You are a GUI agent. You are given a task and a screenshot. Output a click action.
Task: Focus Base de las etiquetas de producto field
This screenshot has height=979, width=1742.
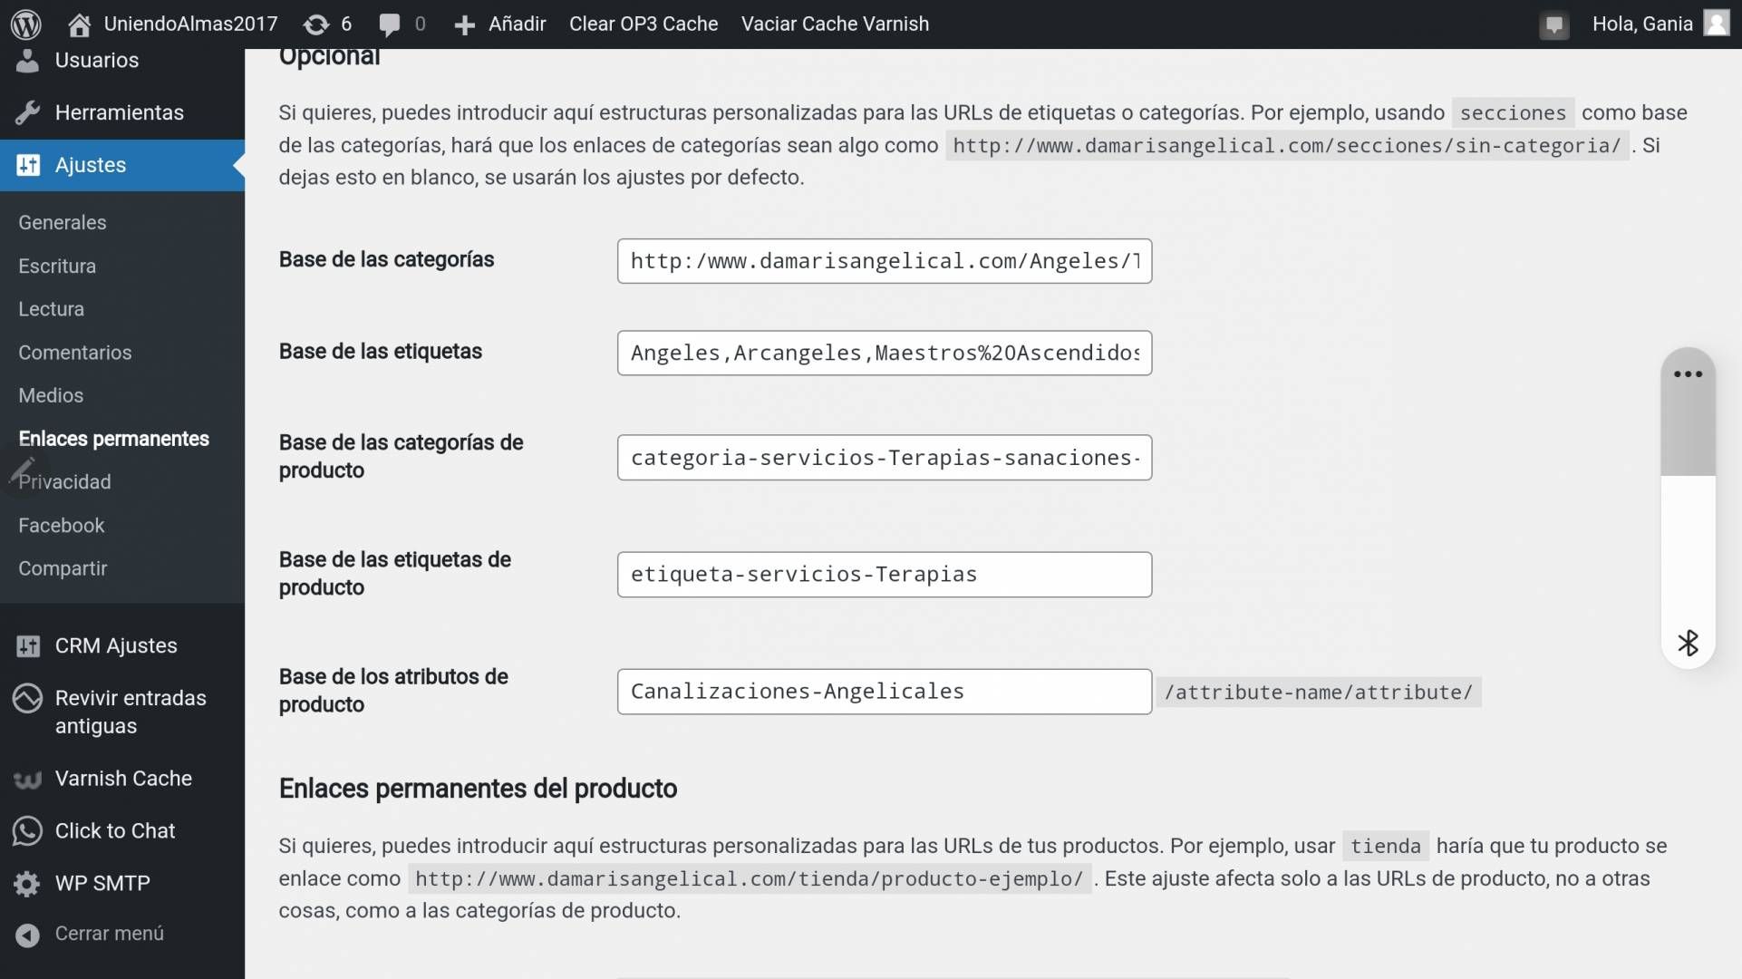885,575
